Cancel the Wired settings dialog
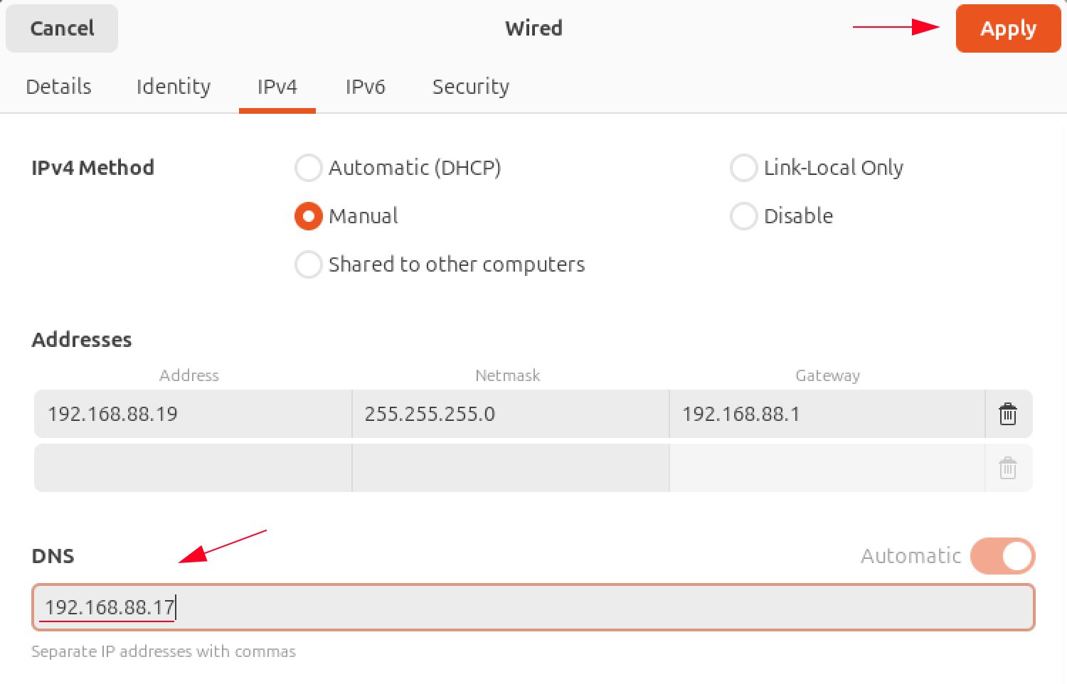The width and height of the screenshot is (1067, 684). (x=62, y=28)
